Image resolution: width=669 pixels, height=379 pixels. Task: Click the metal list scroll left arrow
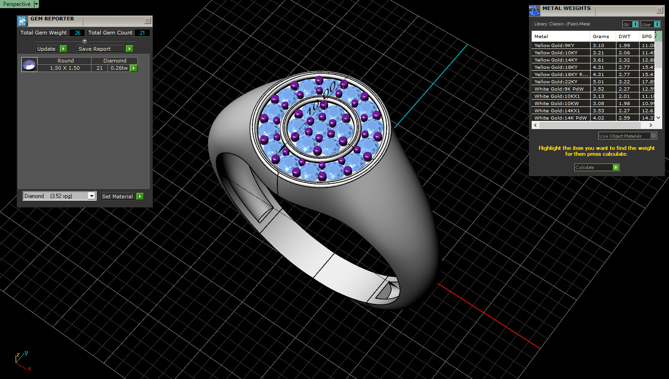pyautogui.click(x=535, y=125)
